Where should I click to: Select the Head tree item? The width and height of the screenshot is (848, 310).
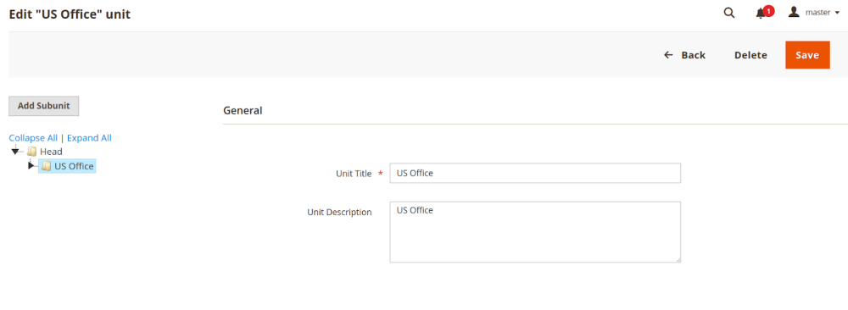[51, 152]
